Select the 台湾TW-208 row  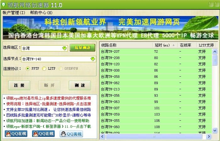pos(156,58)
